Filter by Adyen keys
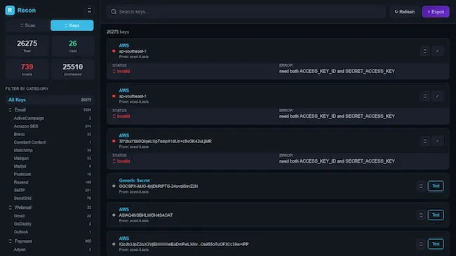 click(52, 250)
